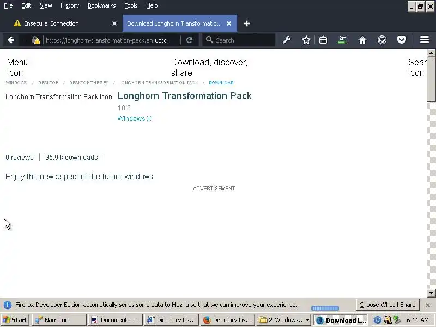The width and height of the screenshot is (436, 327).
Task: Open the Bookmarks menu
Action: [x=102, y=5]
